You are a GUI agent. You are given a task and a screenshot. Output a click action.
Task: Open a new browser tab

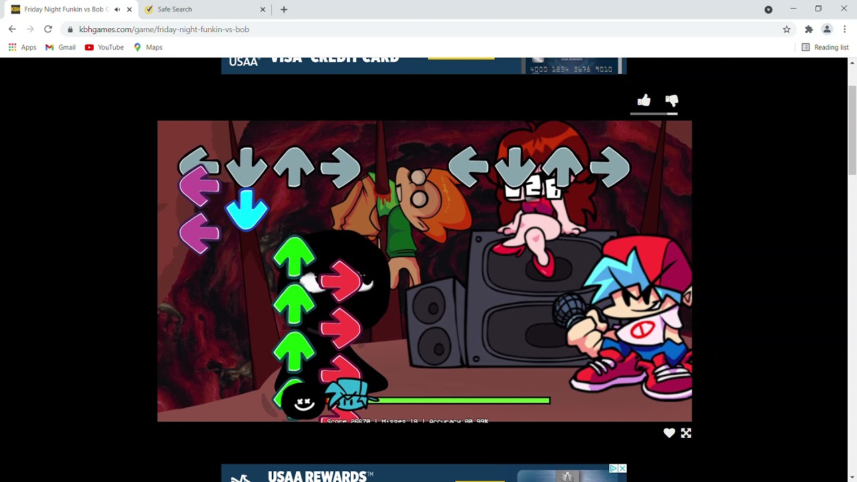point(284,9)
